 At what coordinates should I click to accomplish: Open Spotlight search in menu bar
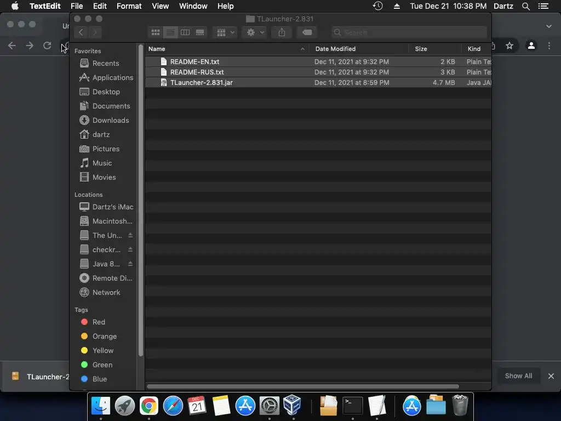tap(525, 6)
